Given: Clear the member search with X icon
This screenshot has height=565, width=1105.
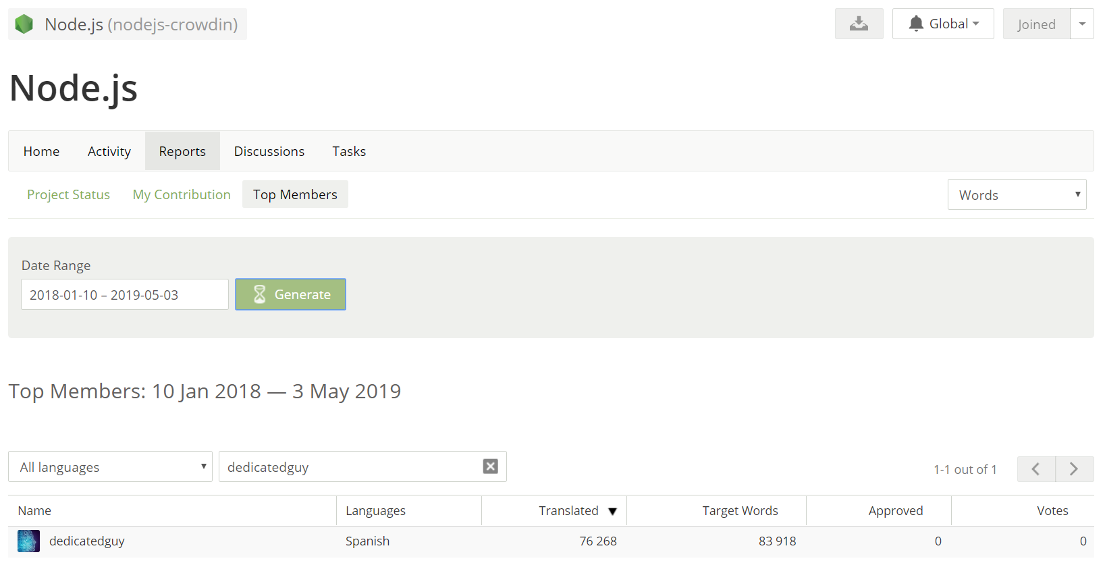Looking at the screenshot, I should pyautogui.click(x=491, y=466).
